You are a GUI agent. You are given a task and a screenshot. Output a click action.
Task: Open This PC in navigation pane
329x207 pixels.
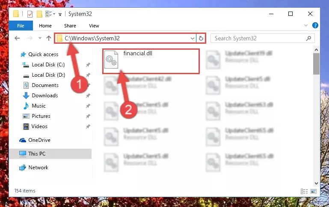point(50,153)
